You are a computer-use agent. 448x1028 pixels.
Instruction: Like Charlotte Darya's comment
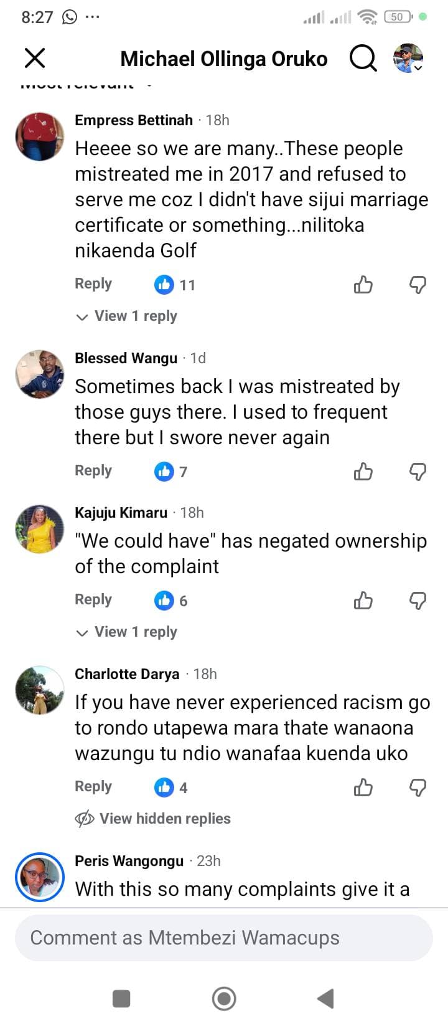point(363,788)
